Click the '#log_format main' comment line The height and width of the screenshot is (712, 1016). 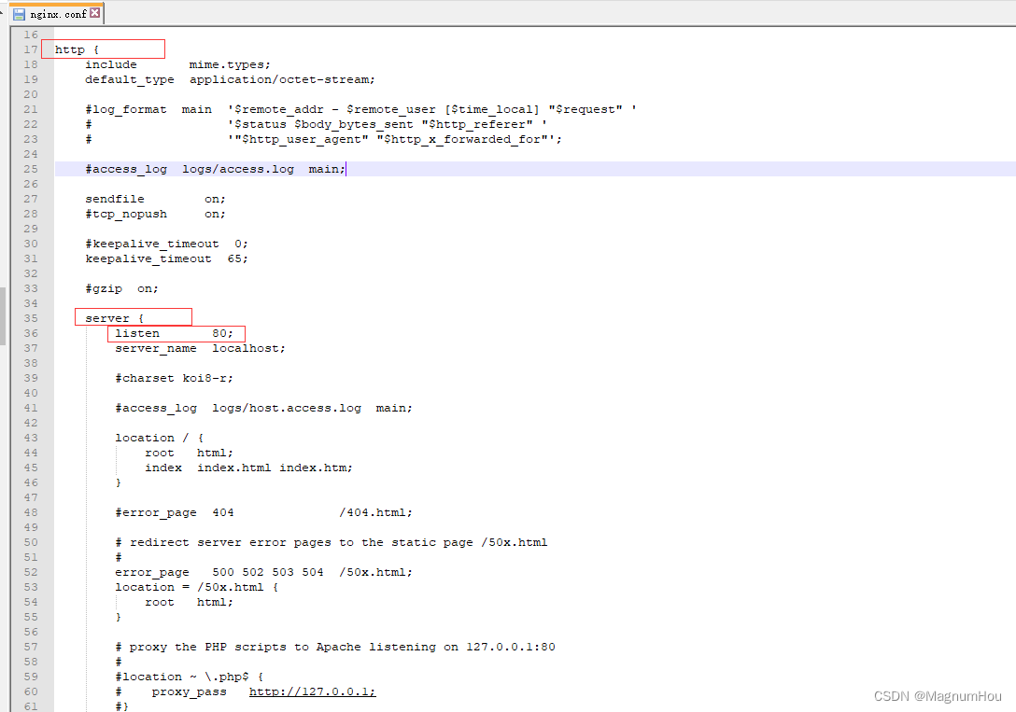[x=360, y=109]
